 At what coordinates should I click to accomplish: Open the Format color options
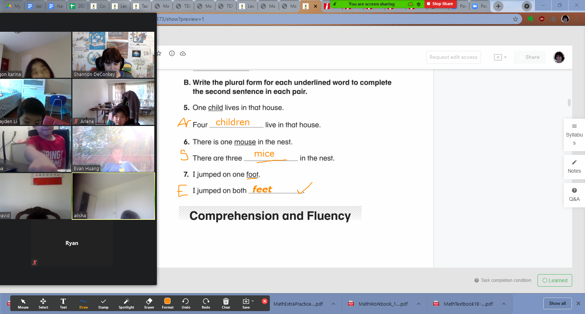tap(167, 303)
